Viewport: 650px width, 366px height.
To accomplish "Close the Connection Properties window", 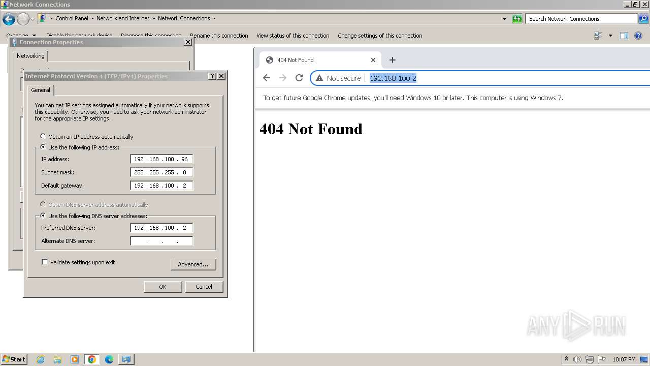I will [187, 42].
